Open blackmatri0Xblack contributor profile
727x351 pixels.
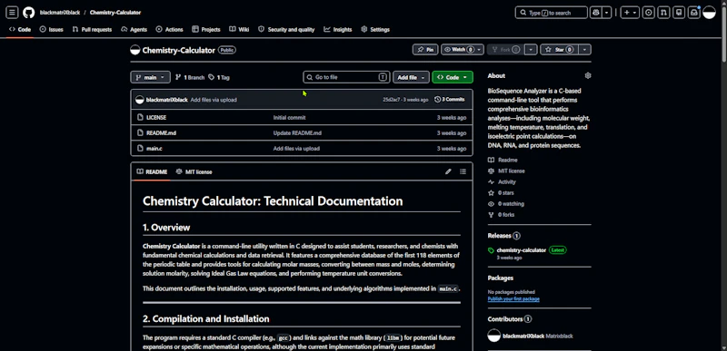pos(523,336)
